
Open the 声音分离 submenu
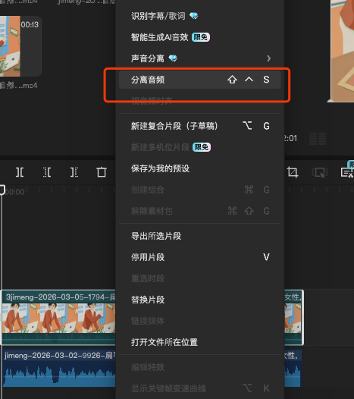coord(199,58)
